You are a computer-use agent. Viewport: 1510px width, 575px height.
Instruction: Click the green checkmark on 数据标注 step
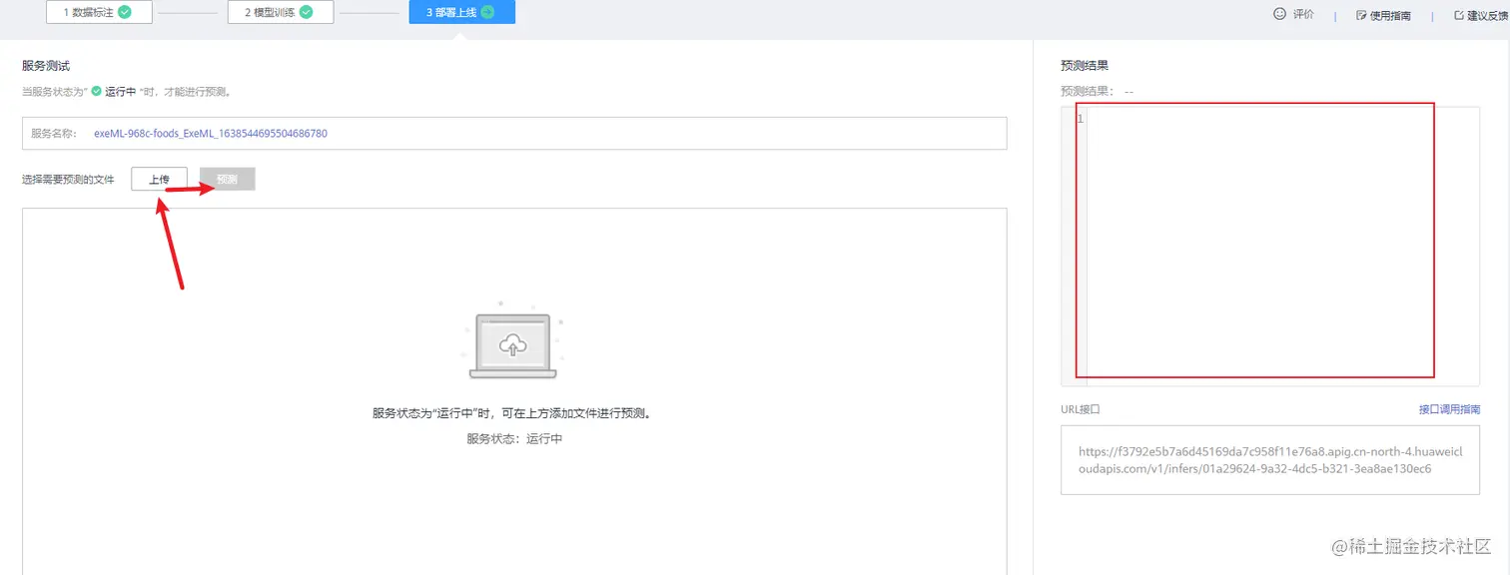pyautogui.click(x=125, y=11)
